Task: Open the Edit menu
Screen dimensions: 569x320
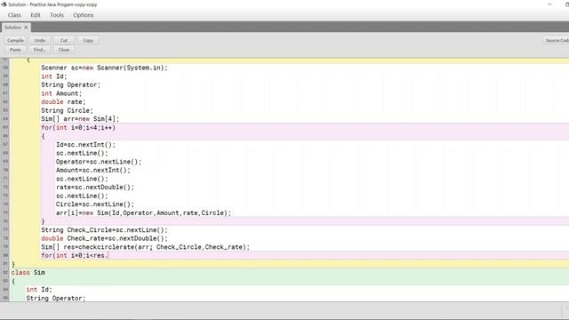Action: pos(36,15)
